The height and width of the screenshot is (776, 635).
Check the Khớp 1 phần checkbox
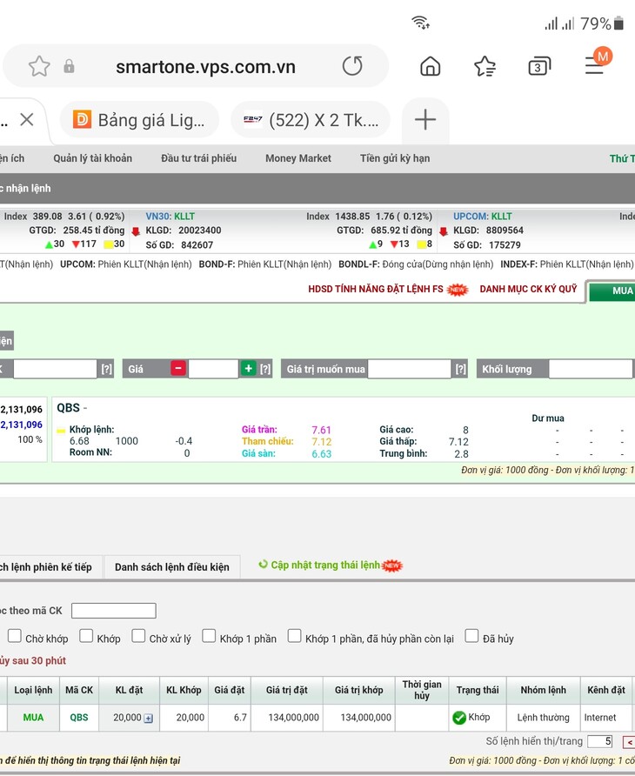209,636
